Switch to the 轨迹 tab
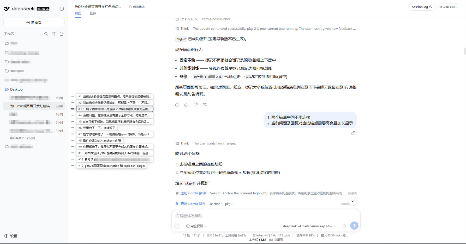The image size is (466, 244). pyautogui.click(x=93, y=14)
